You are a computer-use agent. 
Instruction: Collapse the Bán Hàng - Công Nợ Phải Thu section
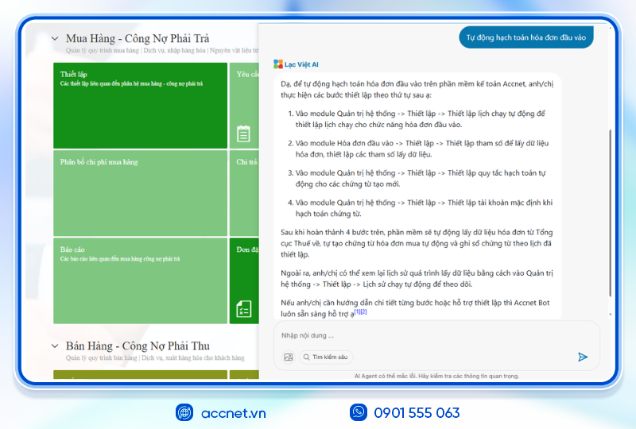coord(55,346)
